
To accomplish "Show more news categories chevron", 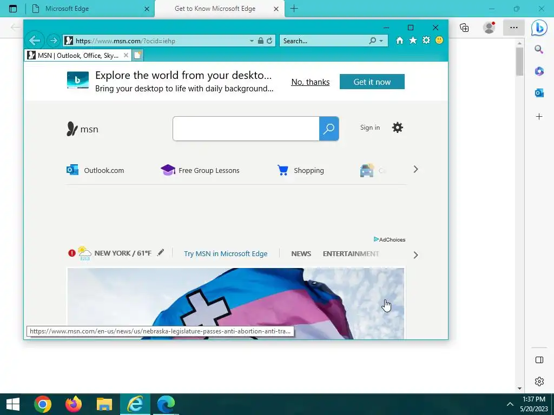I will pyautogui.click(x=416, y=255).
